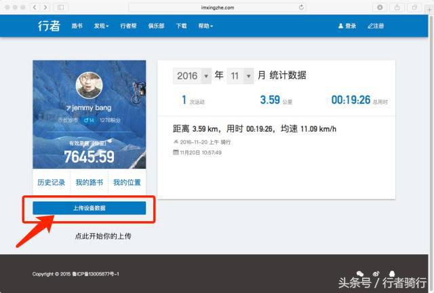The image size is (434, 293).
Task: Click the 登录 login link
Action: 347,26
